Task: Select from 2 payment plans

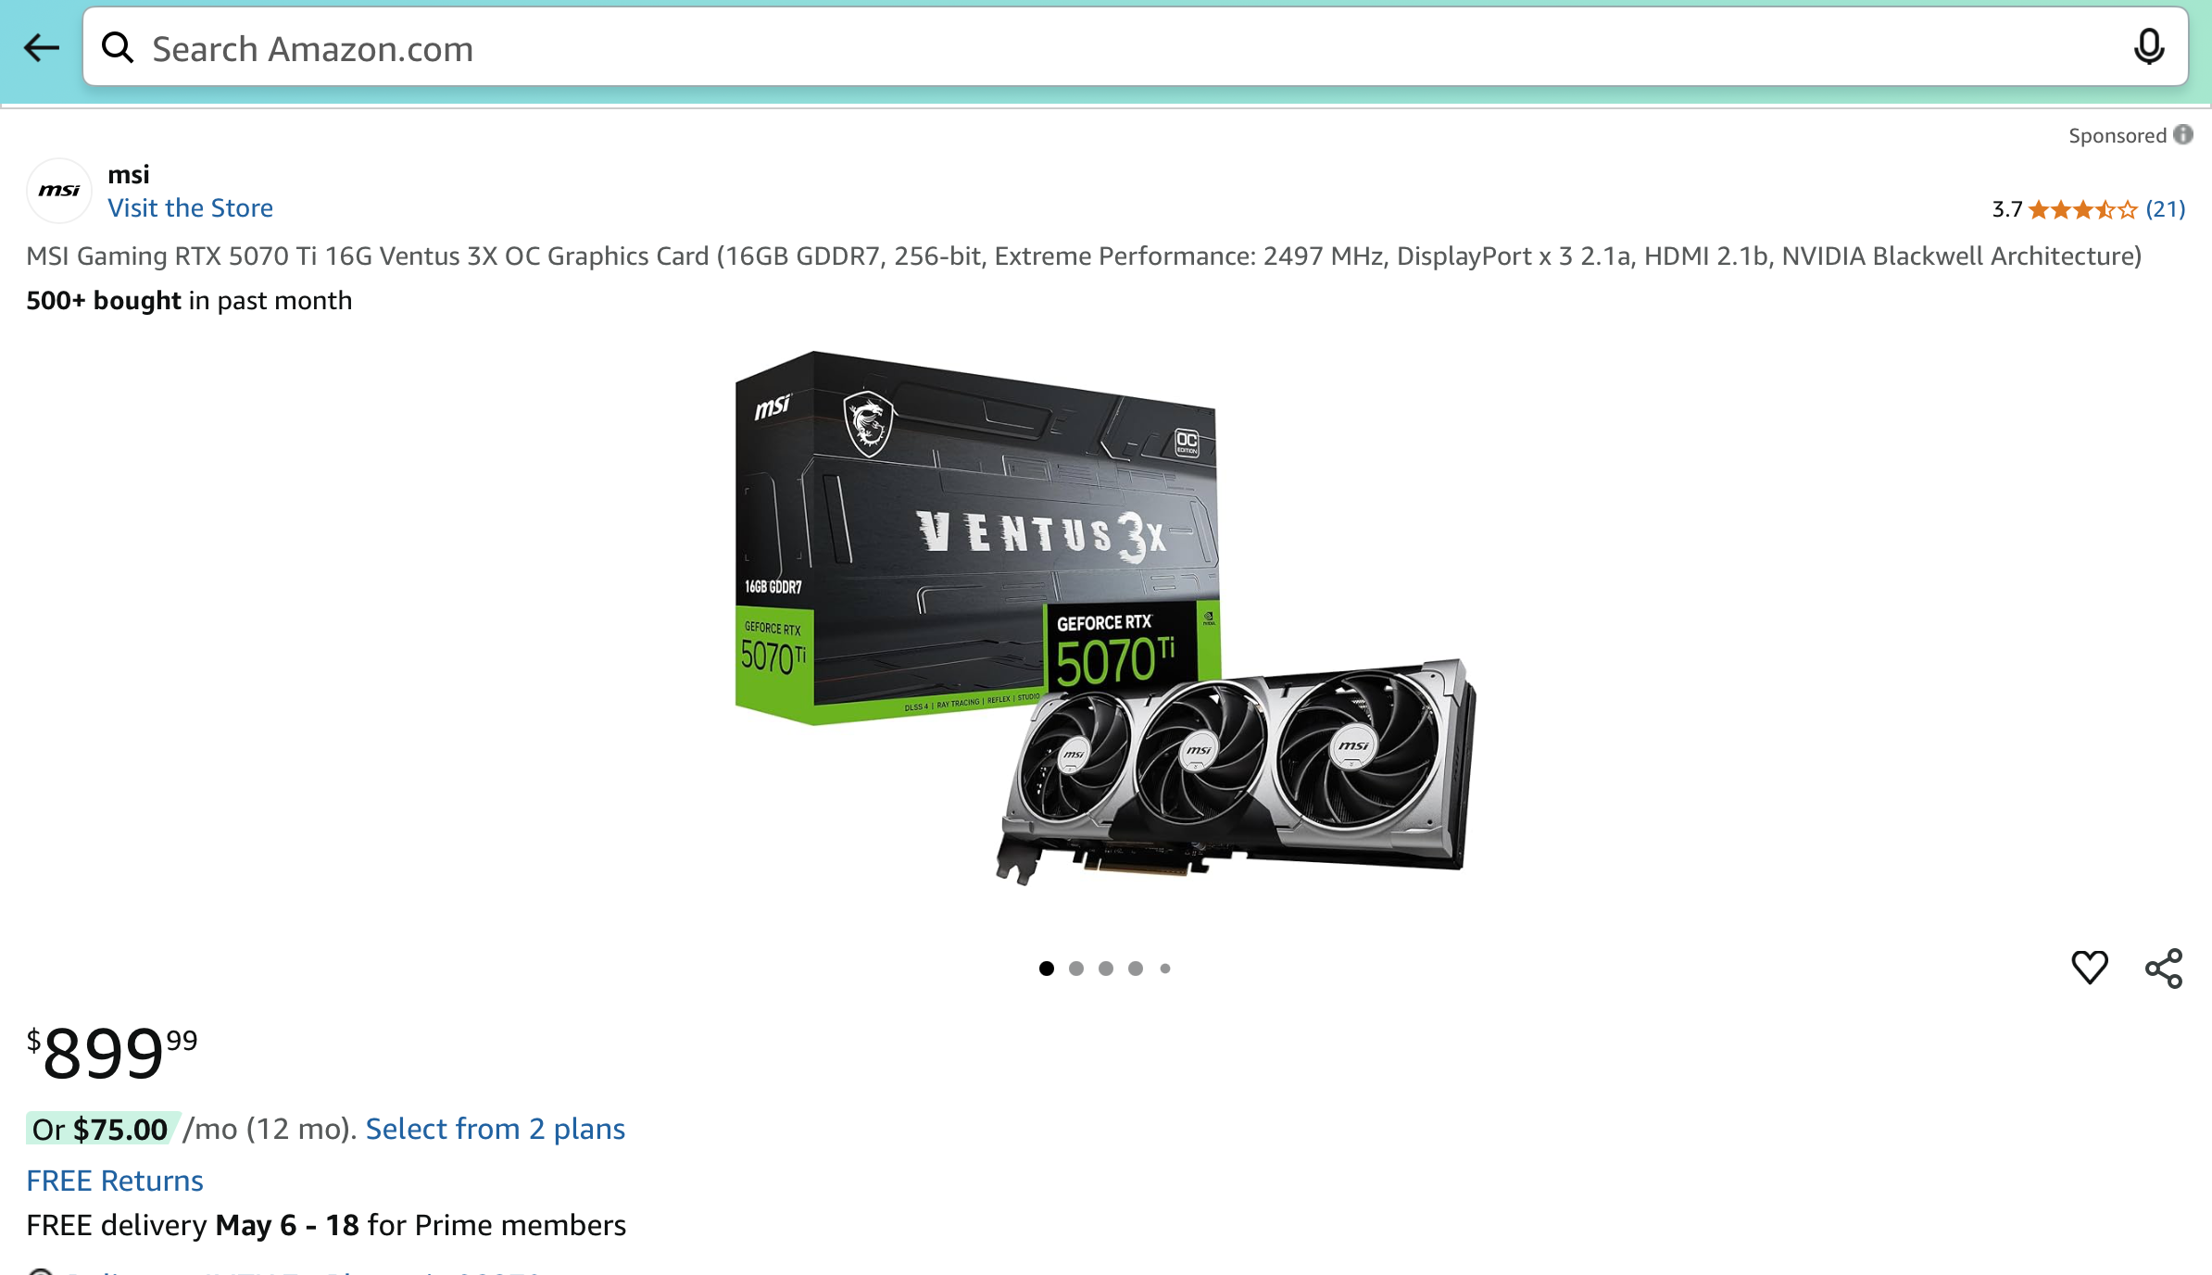Action: pyautogui.click(x=496, y=1129)
